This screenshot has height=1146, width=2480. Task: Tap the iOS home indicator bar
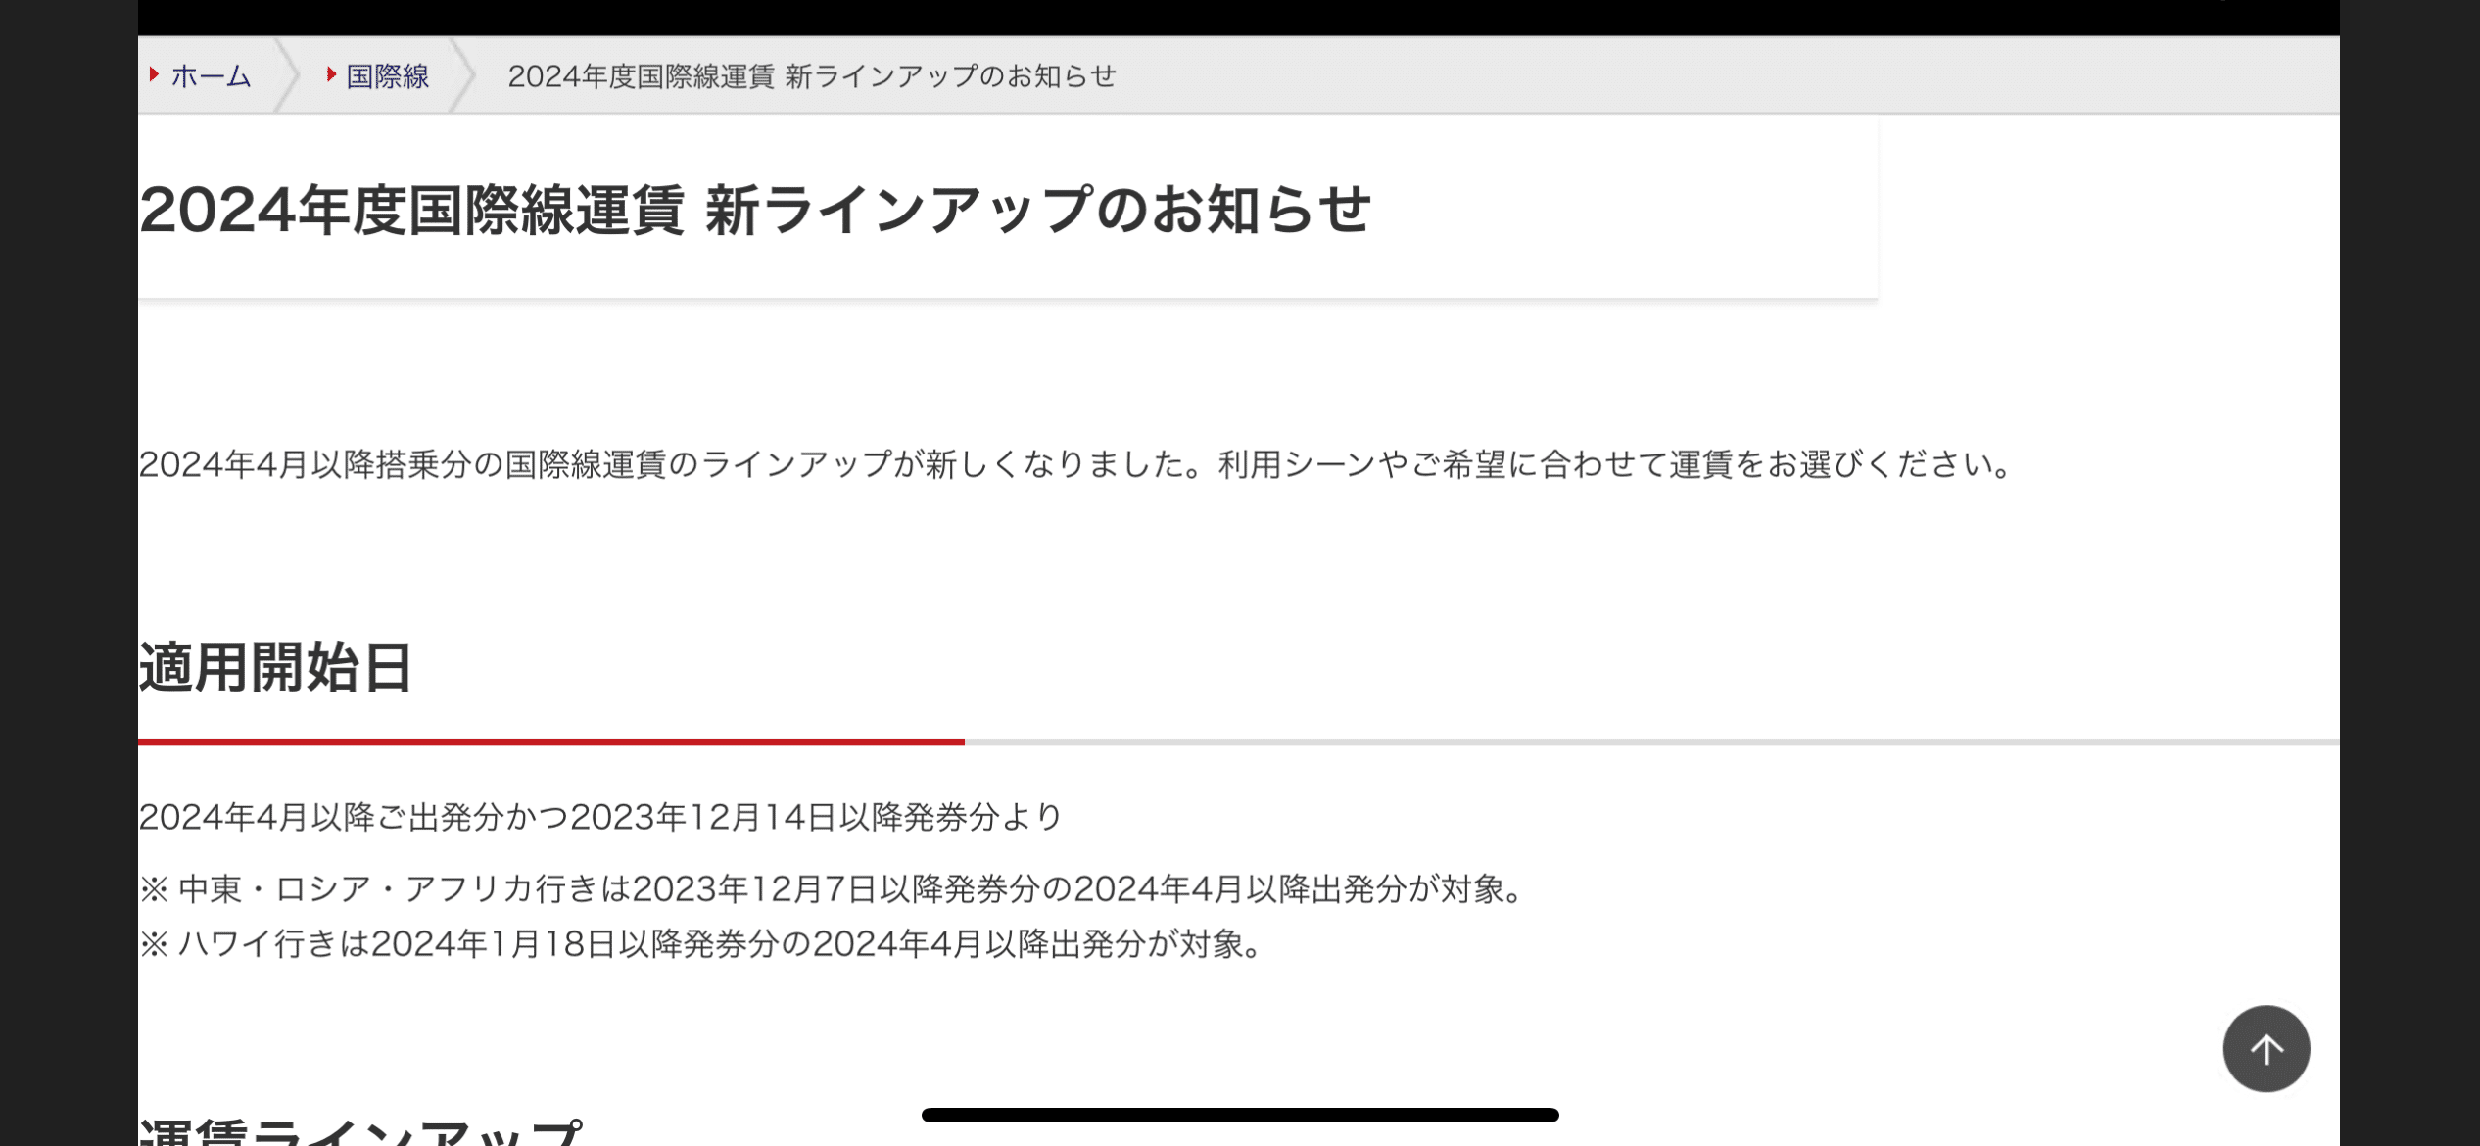tap(1240, 1115)
